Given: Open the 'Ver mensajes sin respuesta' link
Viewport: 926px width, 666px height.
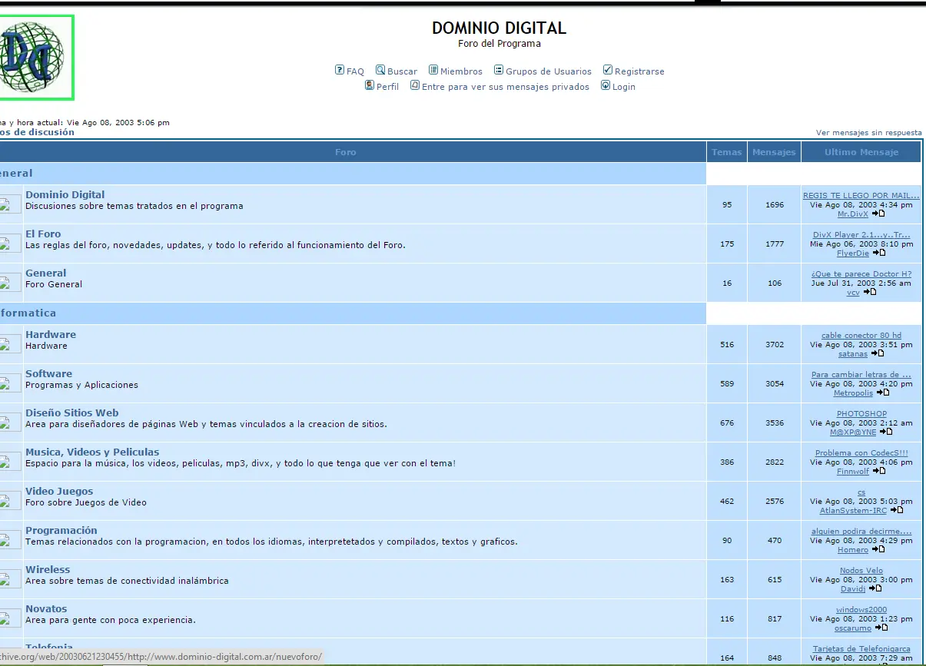Looking at the screenshot, I should pos(869,132).
